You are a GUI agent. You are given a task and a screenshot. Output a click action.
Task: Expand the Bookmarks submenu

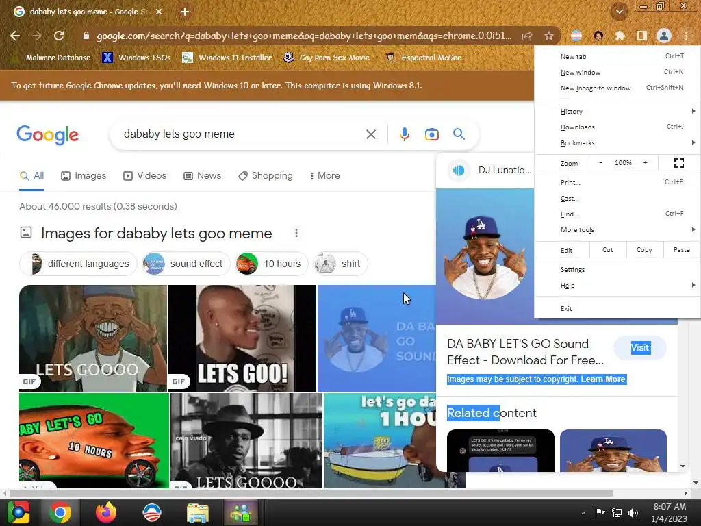point(617,142)
